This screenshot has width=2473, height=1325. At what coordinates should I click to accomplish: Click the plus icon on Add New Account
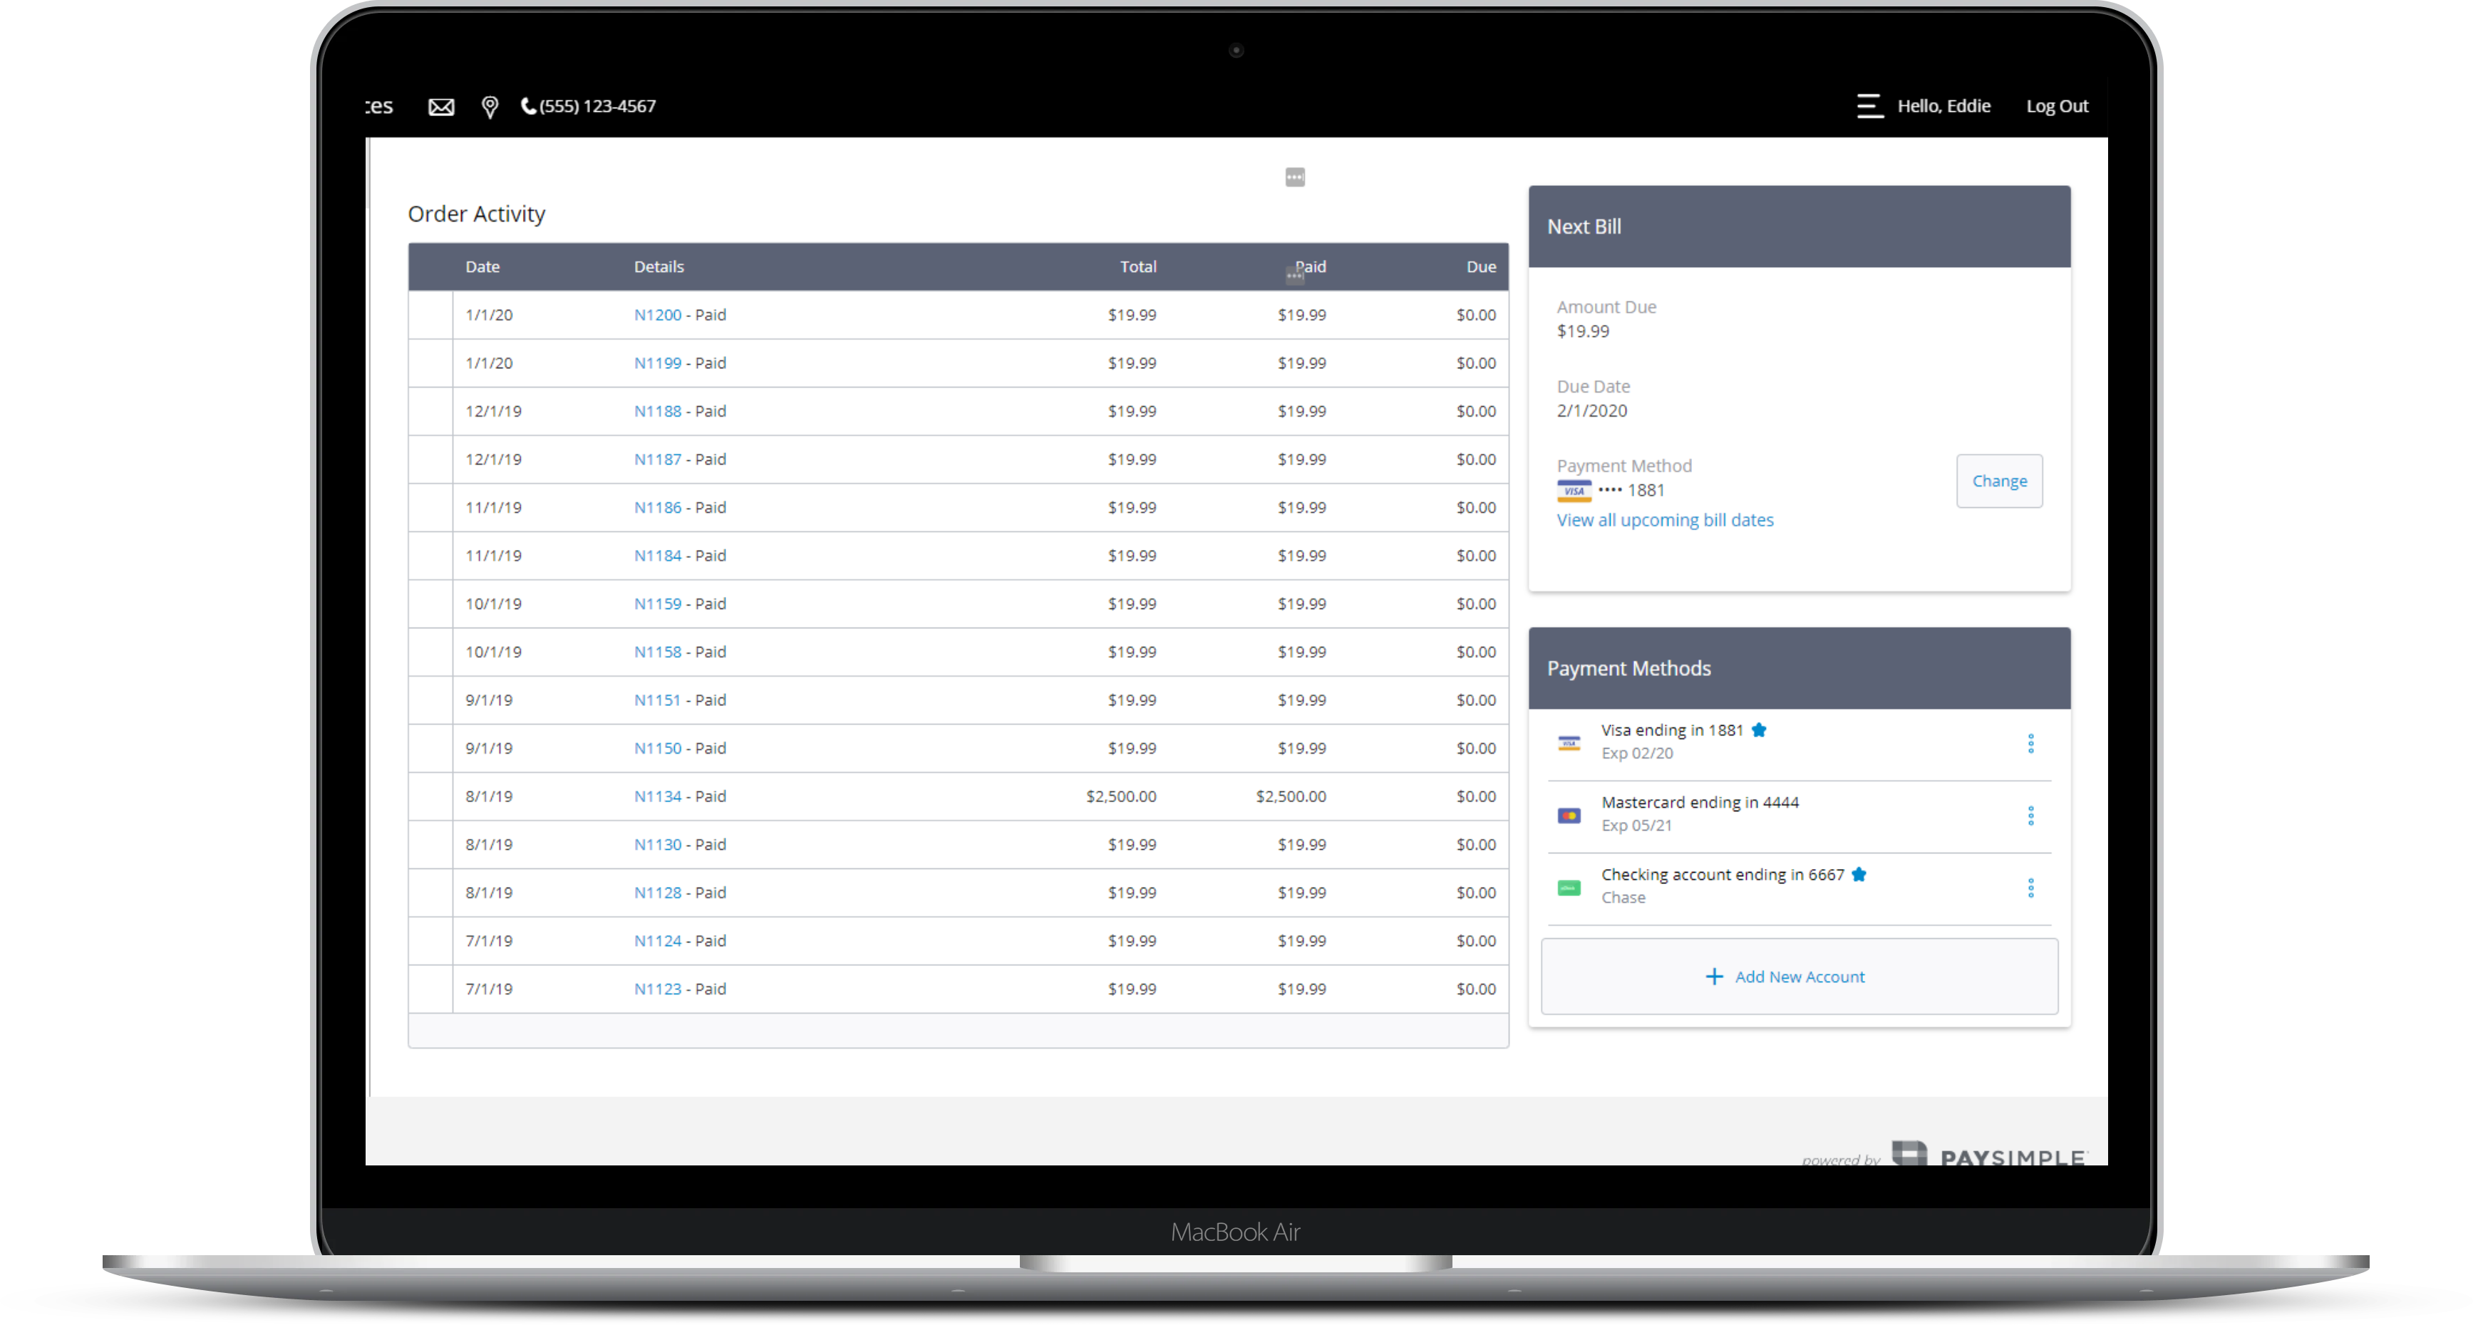[1713, 976]
